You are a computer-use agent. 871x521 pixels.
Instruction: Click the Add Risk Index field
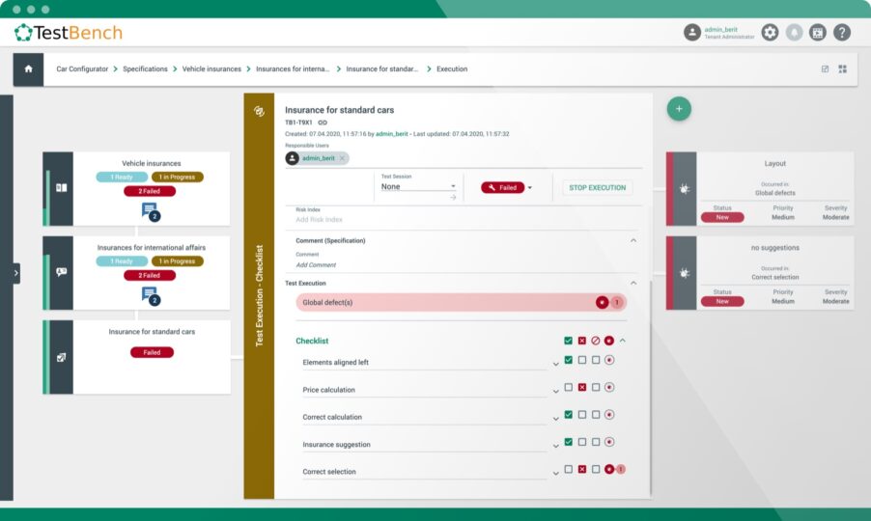pyautogui.click(x=319, y=219)
